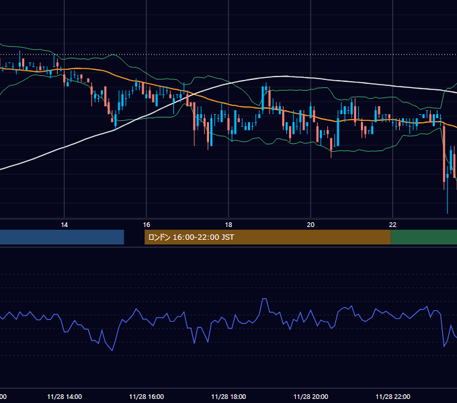Click the long blue wick candle after 22:00
Image resolution: width=457 pixels, height=403 pixels.
tap(448, 189)
